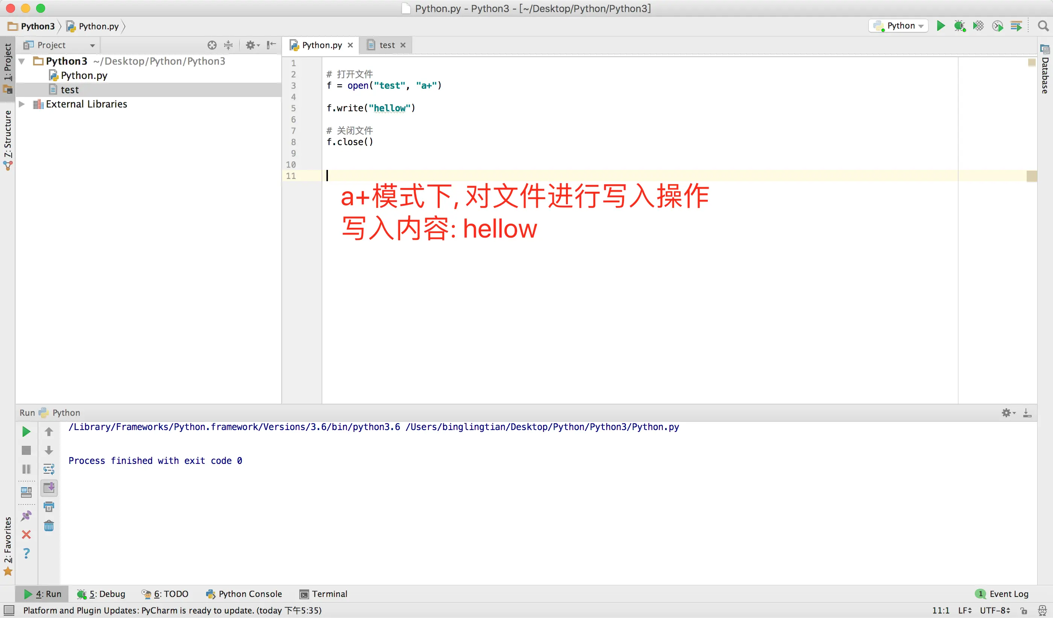Run with Coverage icon in top toolbar
1053x618 pixels.
(978, 26)
